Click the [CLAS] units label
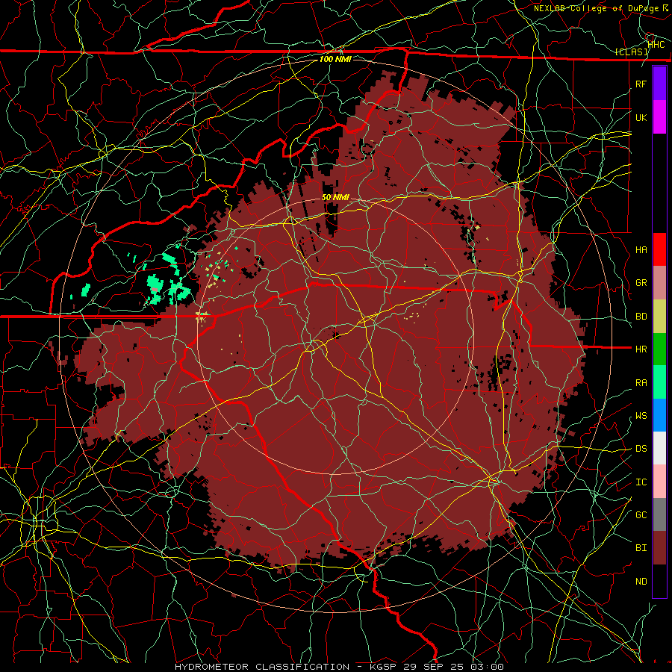Screen dimensions: 672x672 631,52
